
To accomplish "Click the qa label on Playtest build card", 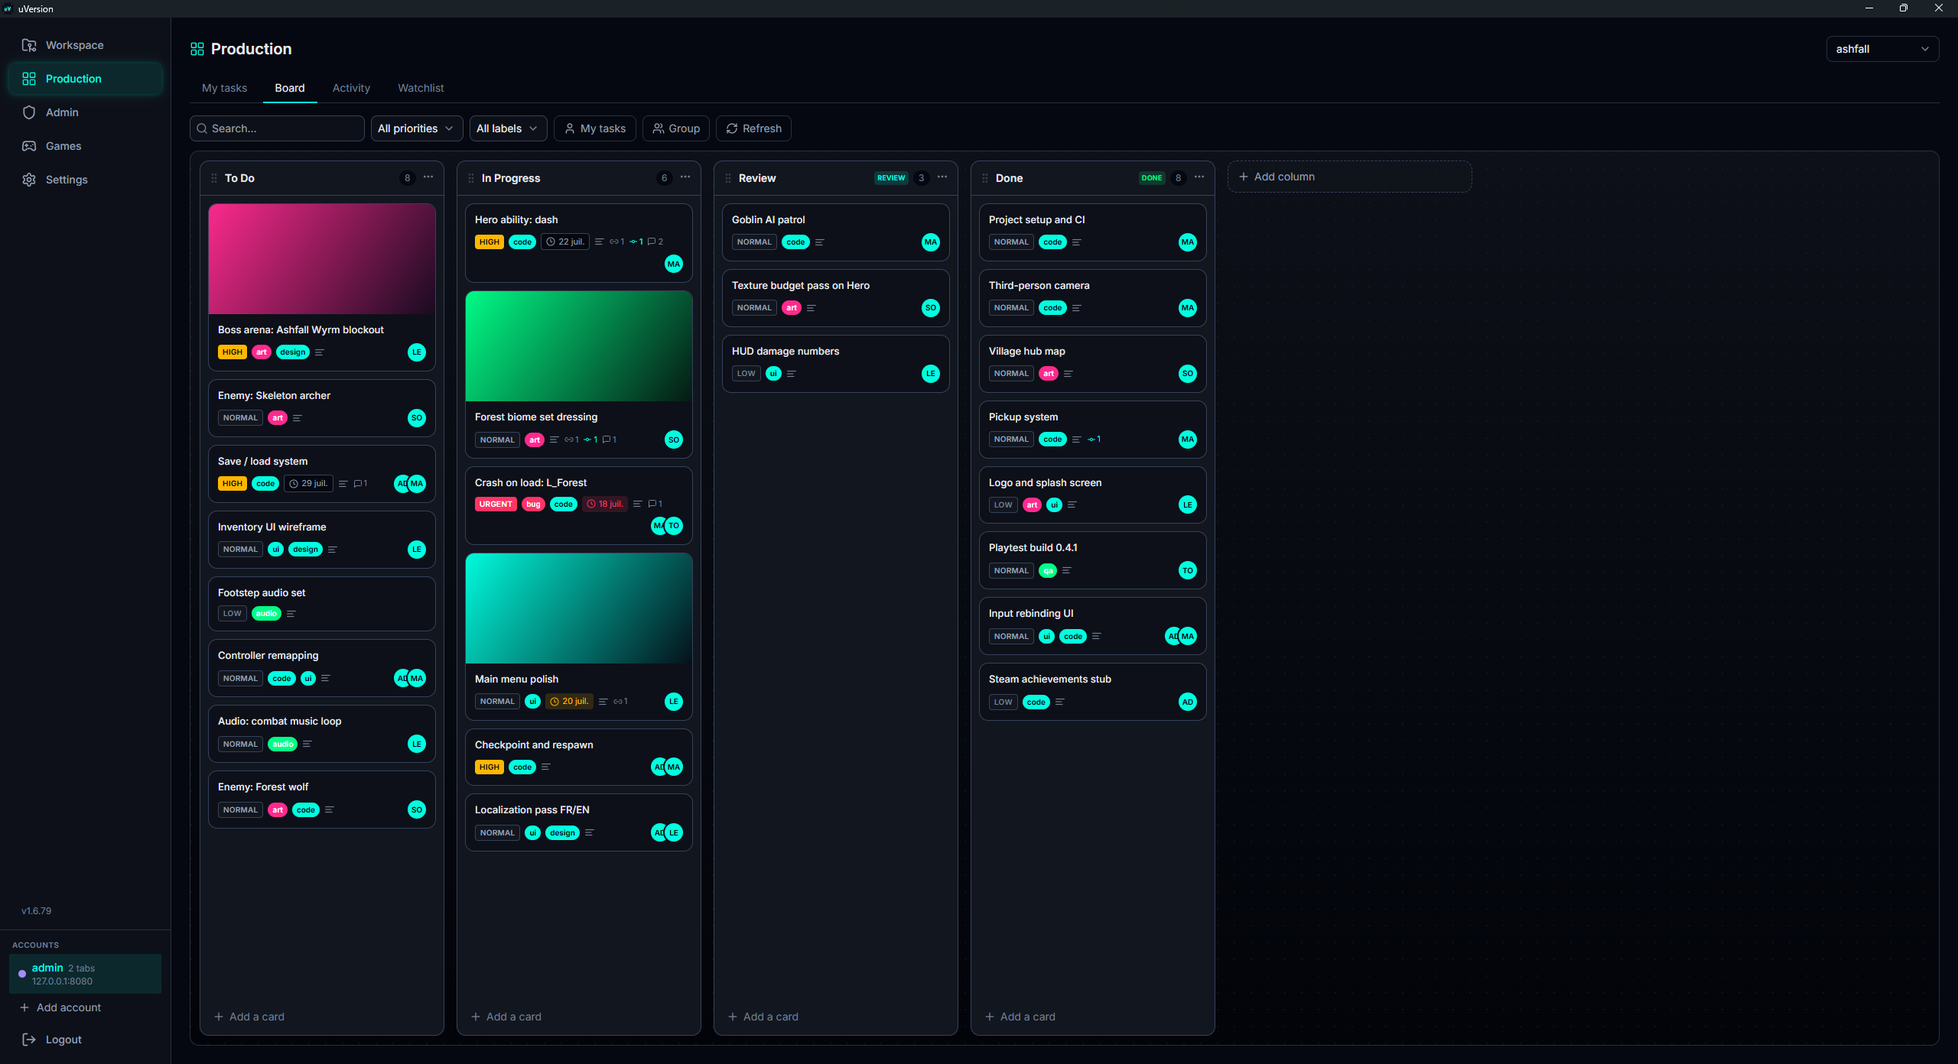I will point(1048,571).
